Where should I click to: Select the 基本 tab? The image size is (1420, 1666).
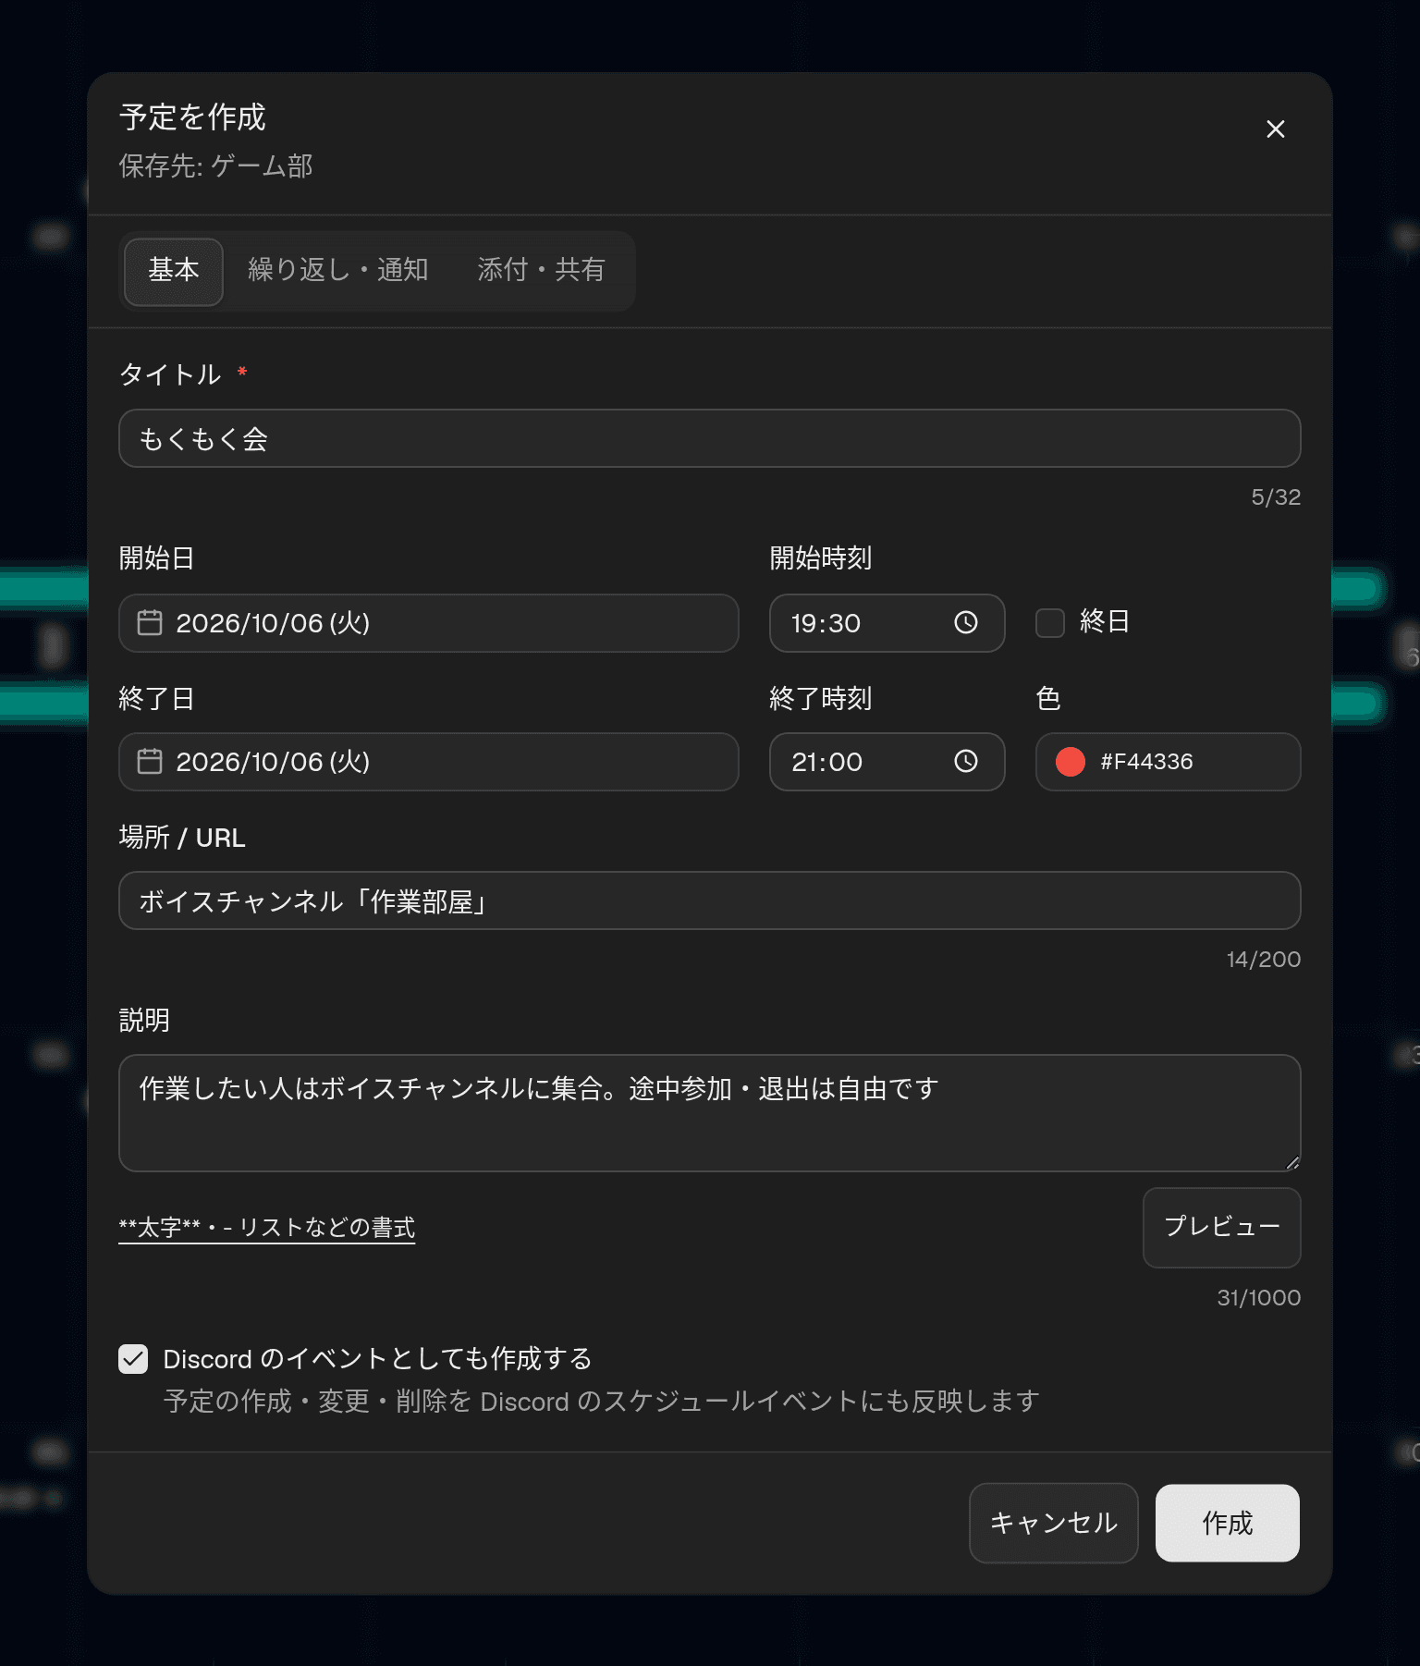point(174,271)
